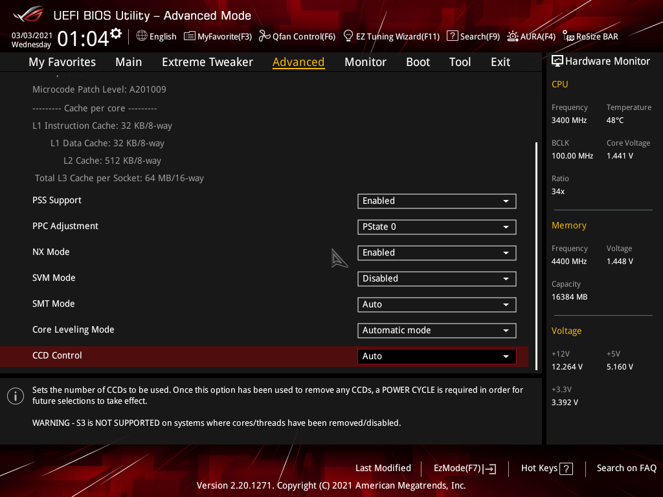Click L1 Data Cache text
Screen dimensions: 663x497
107,143
